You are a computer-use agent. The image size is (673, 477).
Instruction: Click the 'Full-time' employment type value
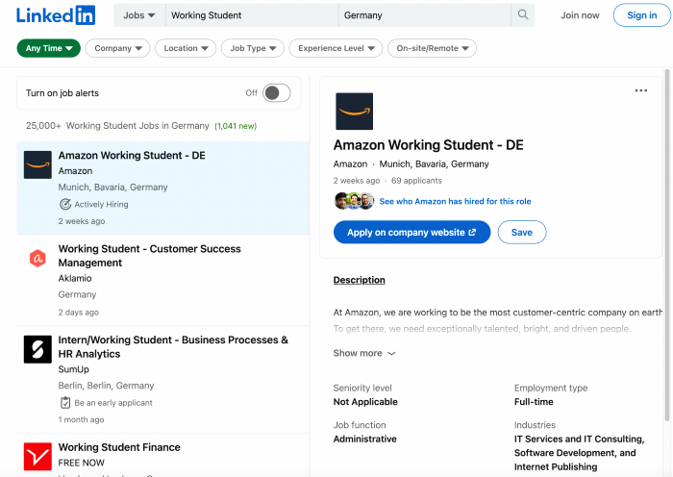pyautogui.click(x=534, y=402)
